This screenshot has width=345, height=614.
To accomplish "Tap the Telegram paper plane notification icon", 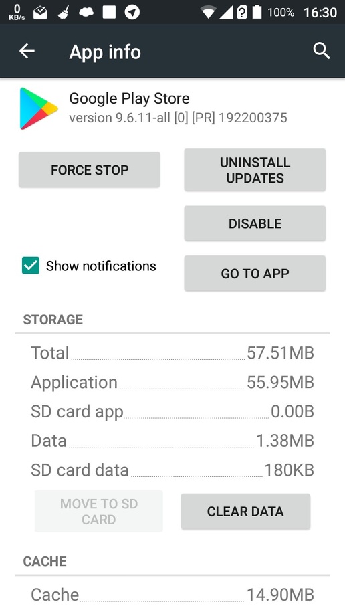I will pos(132,12).
